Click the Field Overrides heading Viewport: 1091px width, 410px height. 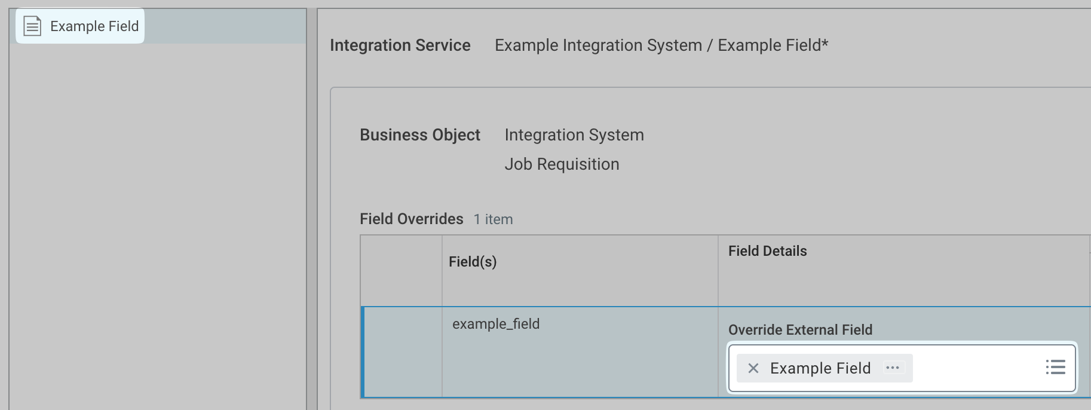411,219
